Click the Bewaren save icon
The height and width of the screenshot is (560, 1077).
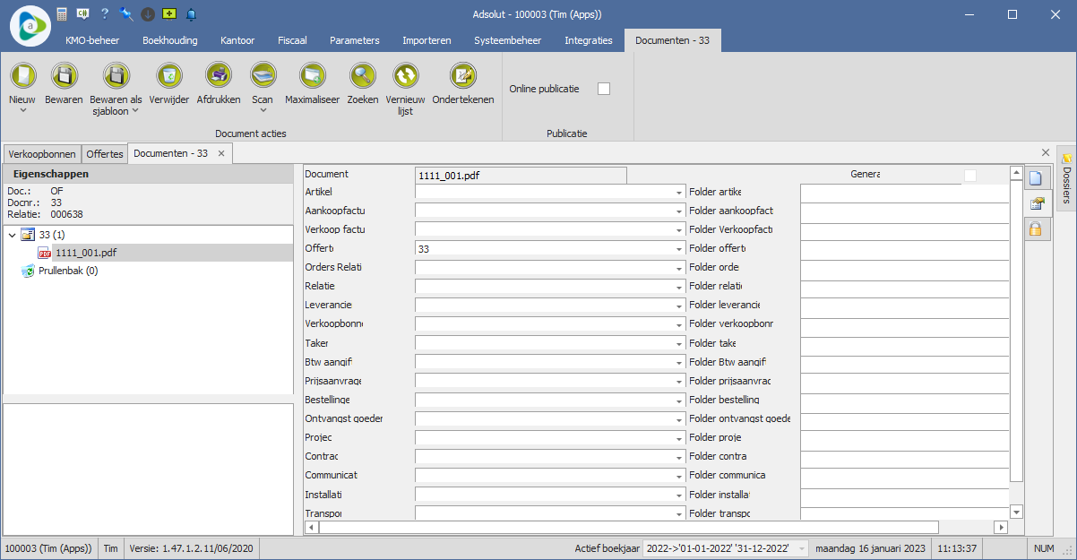coord(64,76)
